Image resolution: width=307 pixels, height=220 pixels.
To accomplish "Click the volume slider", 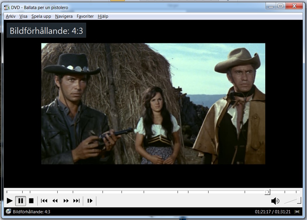I will point(292,201).
